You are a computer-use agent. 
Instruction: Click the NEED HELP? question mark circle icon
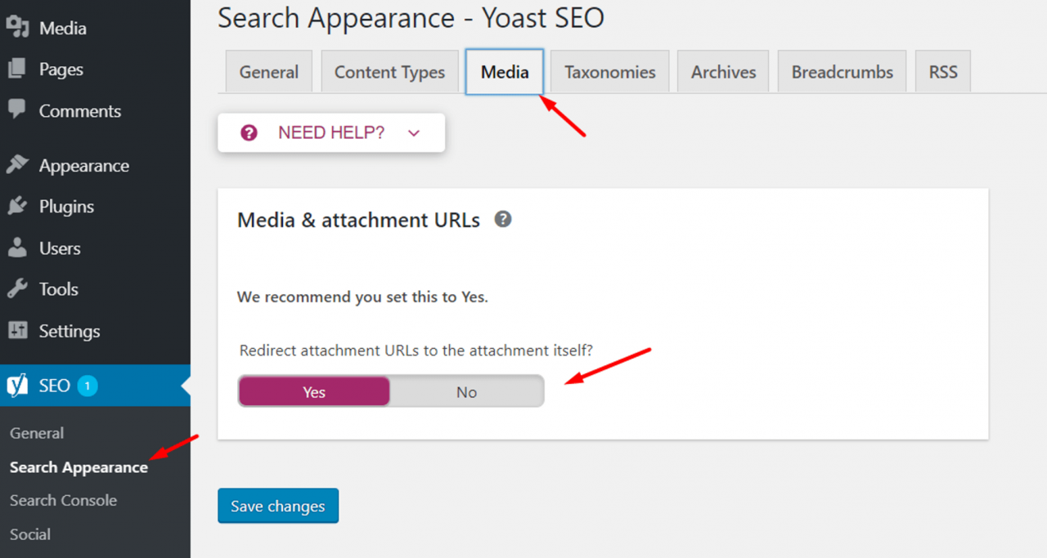coord(249,132)
